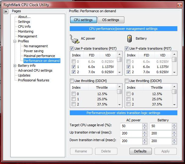
Task: Expand the Battery info tree node
Action: pyautogui.click(x=15, y=66)
